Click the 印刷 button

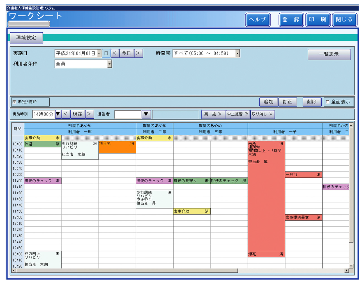pyautogui.click(x=318, y=20)
